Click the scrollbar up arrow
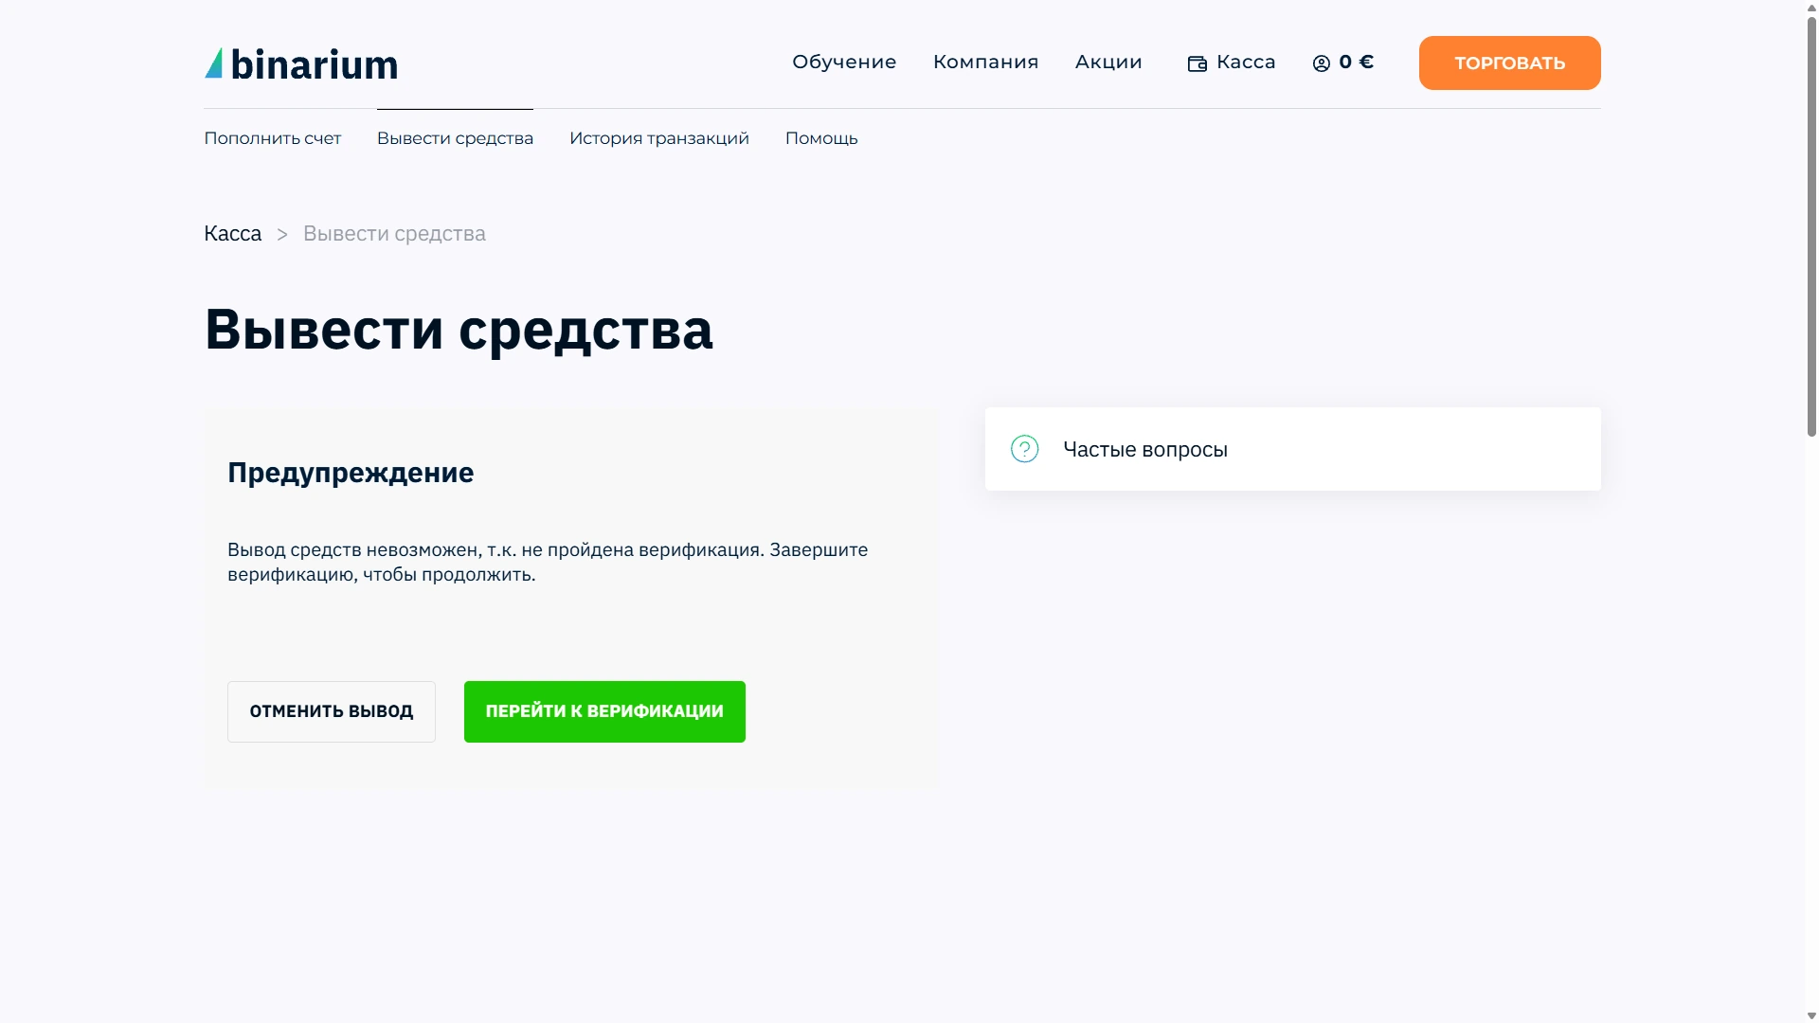Screen dimensions: 1819x1023 tap(1811, 7)
